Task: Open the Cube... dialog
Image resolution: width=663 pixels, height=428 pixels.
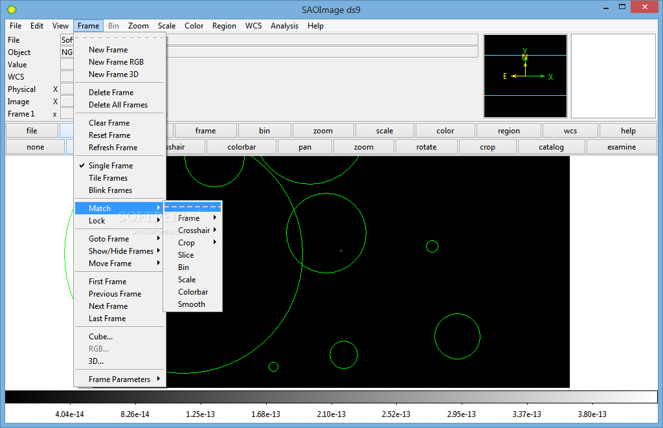Action: point(120,336)
